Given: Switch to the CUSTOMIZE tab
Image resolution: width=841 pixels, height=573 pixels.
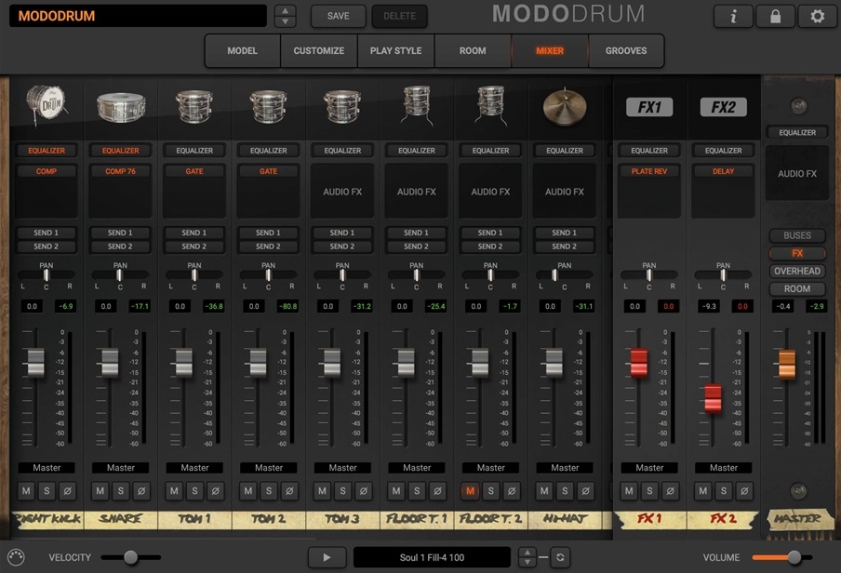Looking at the screenshot, I should click(318, 50).
